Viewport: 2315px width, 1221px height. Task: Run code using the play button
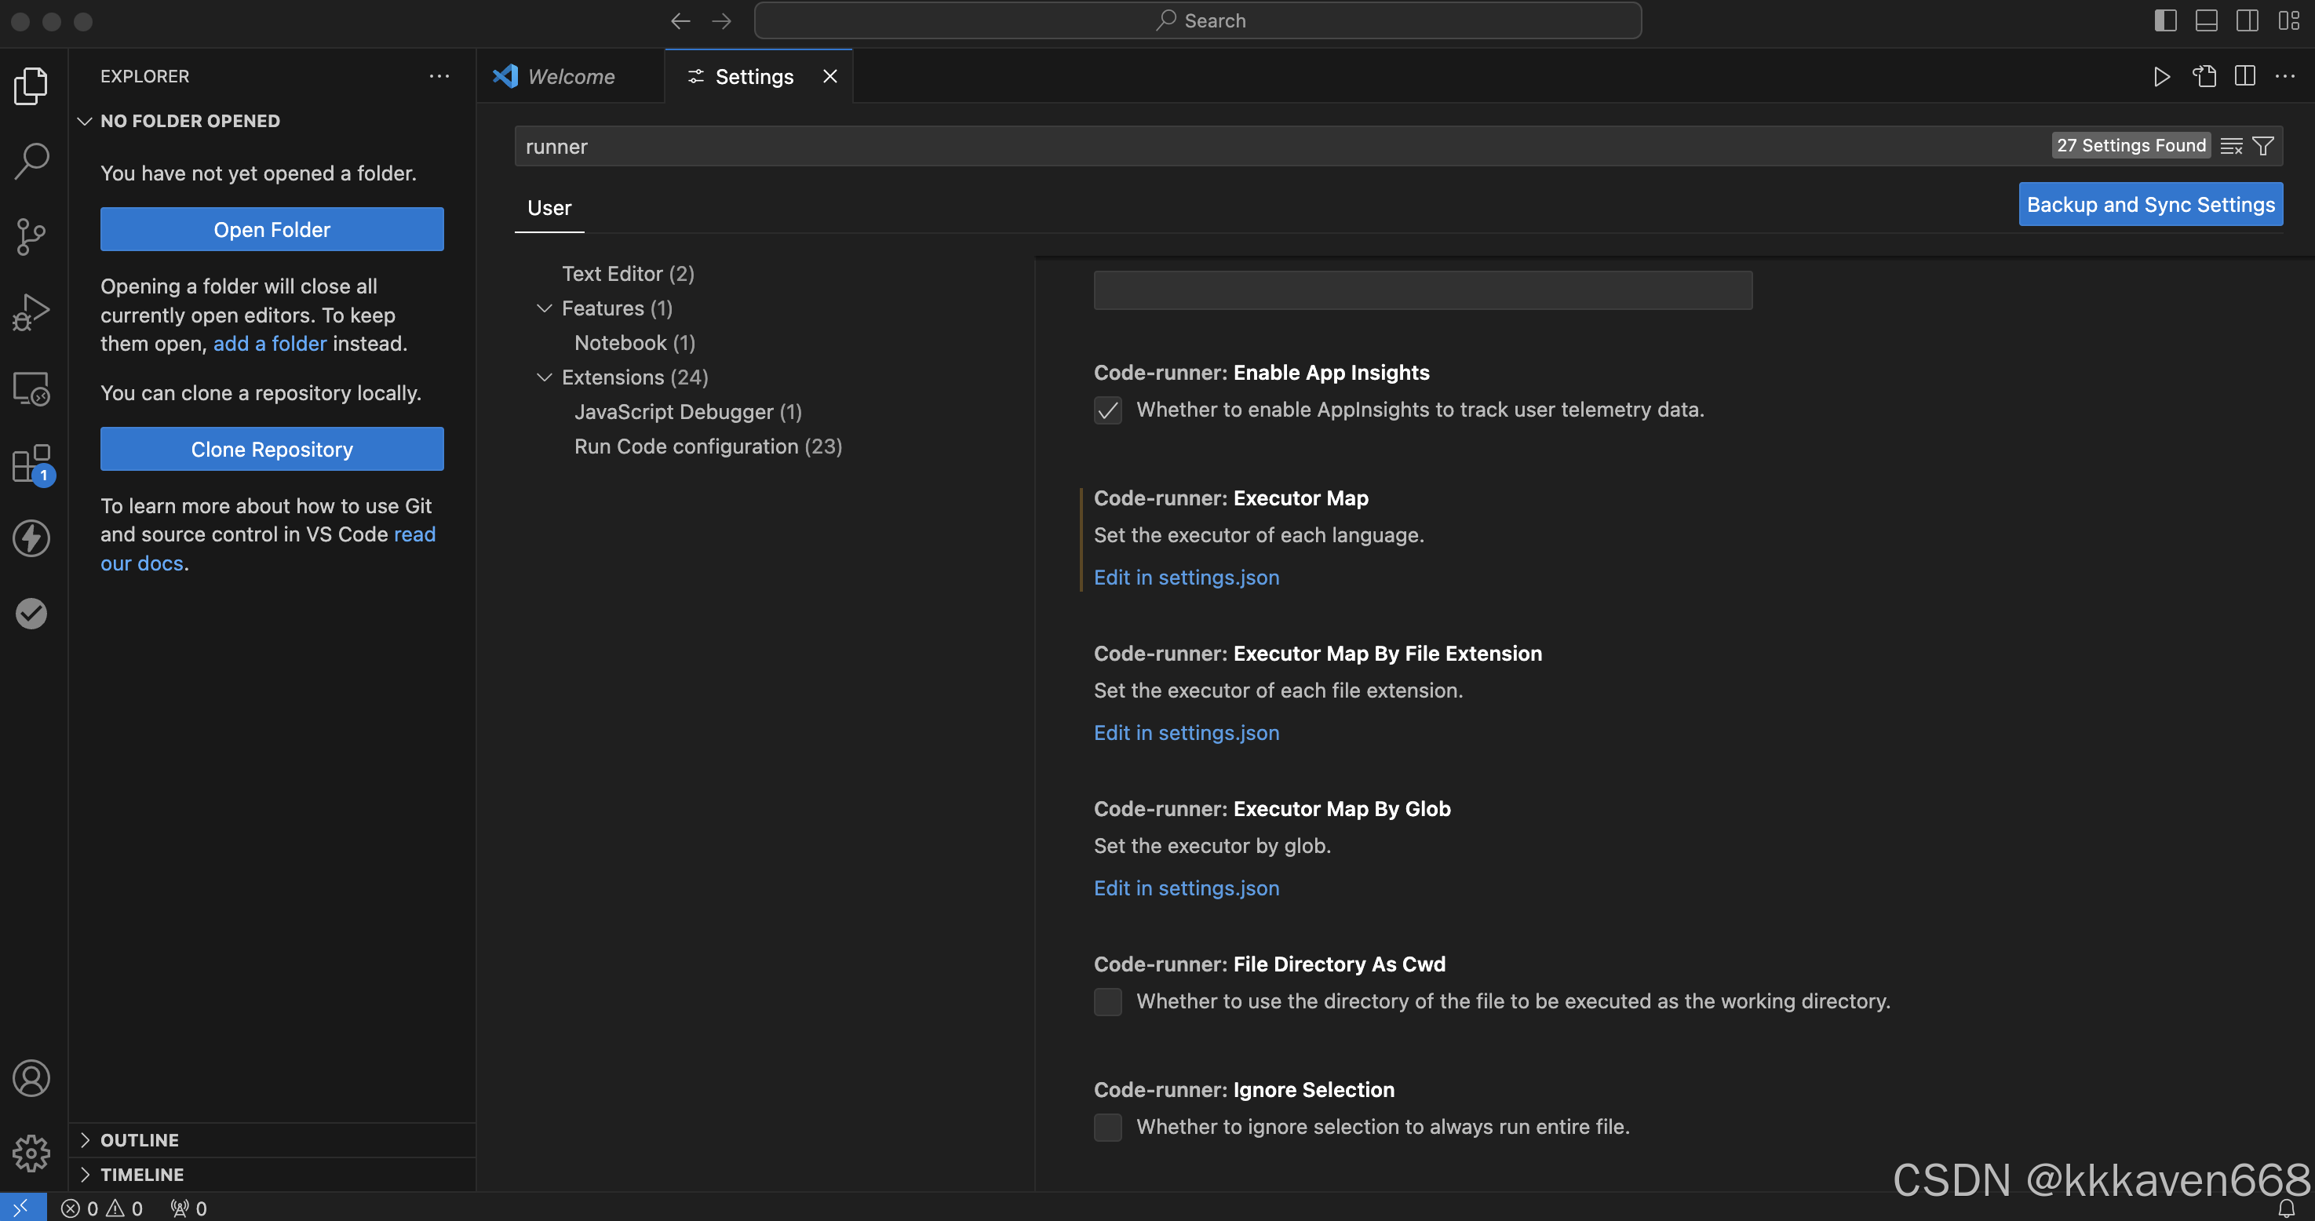pos(2162,76)
